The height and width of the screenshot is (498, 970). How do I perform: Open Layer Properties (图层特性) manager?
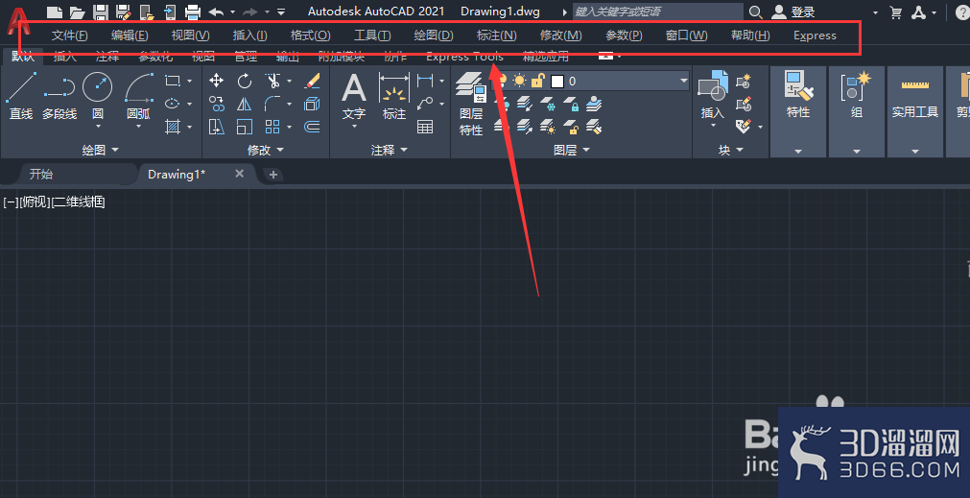tap(471, 104)
